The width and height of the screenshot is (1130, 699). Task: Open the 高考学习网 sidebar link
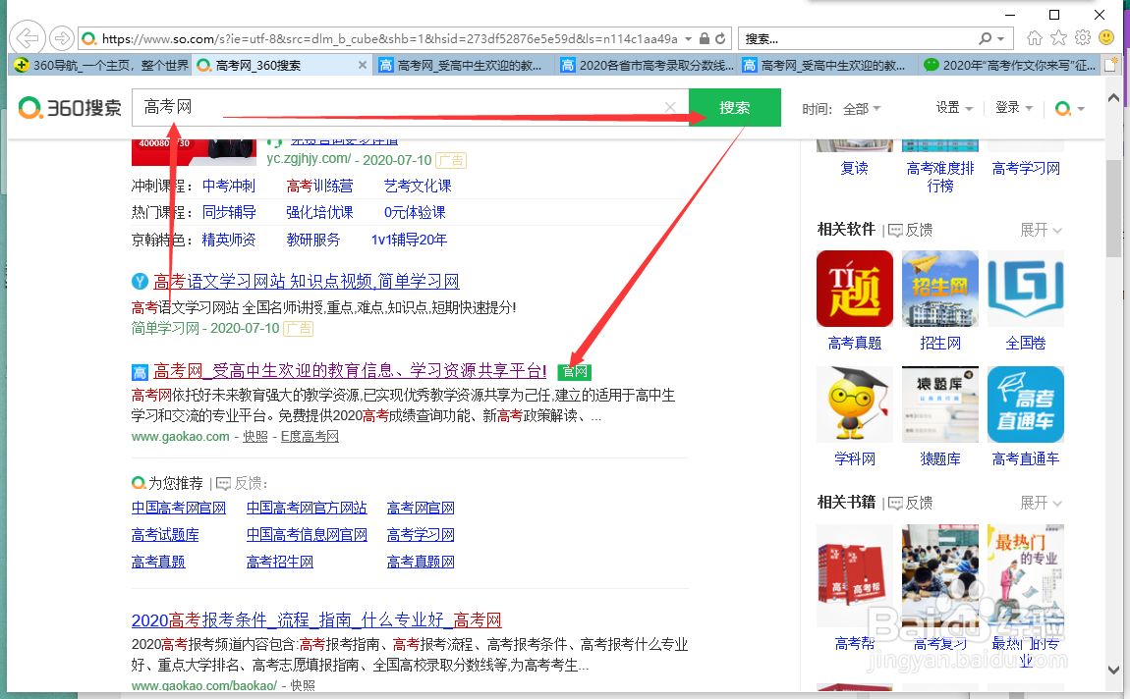pos(1026,169)
